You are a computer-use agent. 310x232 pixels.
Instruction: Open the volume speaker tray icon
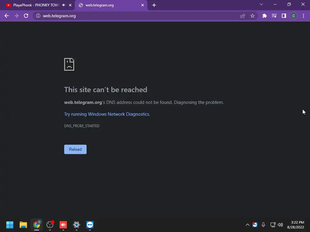pos(280,225)
